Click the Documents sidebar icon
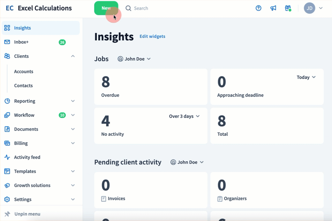 pos(7,129)
